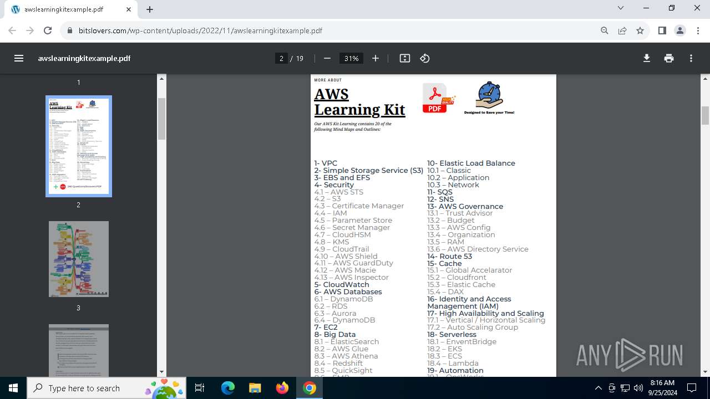
Task: Click the "15.2 – Cloudfront" line
Action: [457, 278]
